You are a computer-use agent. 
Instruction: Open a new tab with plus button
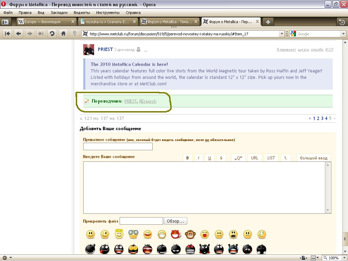(x=268, y=22)
